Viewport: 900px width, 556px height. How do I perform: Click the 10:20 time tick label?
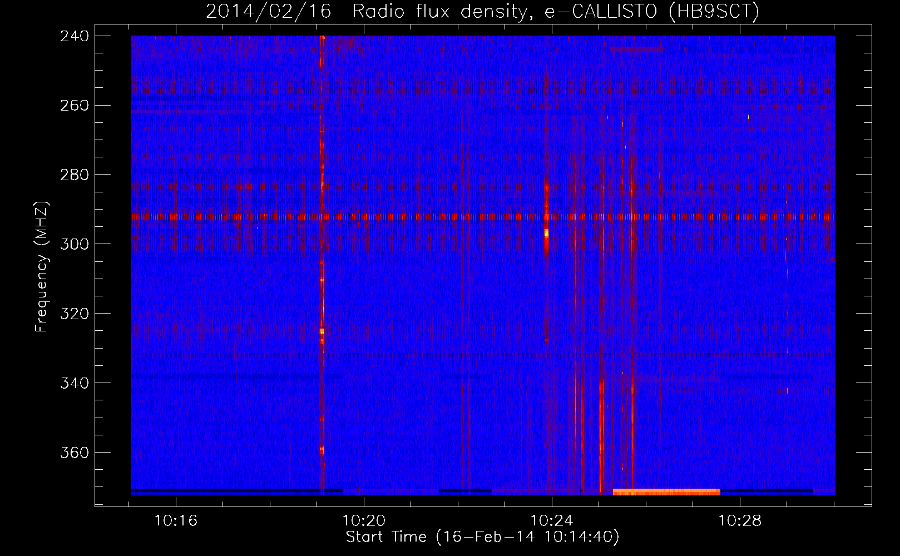pyautogui.click(x=364, y=521)
